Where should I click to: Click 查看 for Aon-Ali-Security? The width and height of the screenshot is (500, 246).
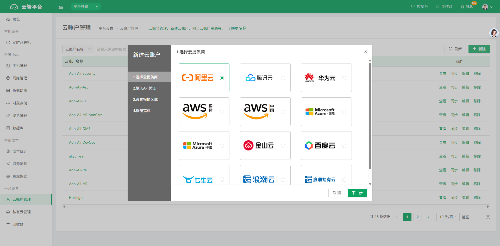tap(443, 73)
